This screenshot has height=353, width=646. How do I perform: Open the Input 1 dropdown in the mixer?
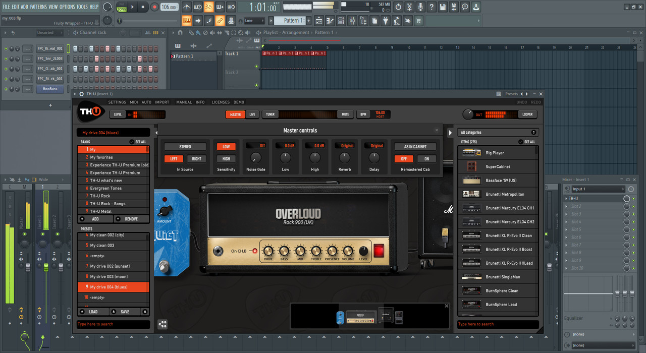pyautogui.click(x=598, y=189)
